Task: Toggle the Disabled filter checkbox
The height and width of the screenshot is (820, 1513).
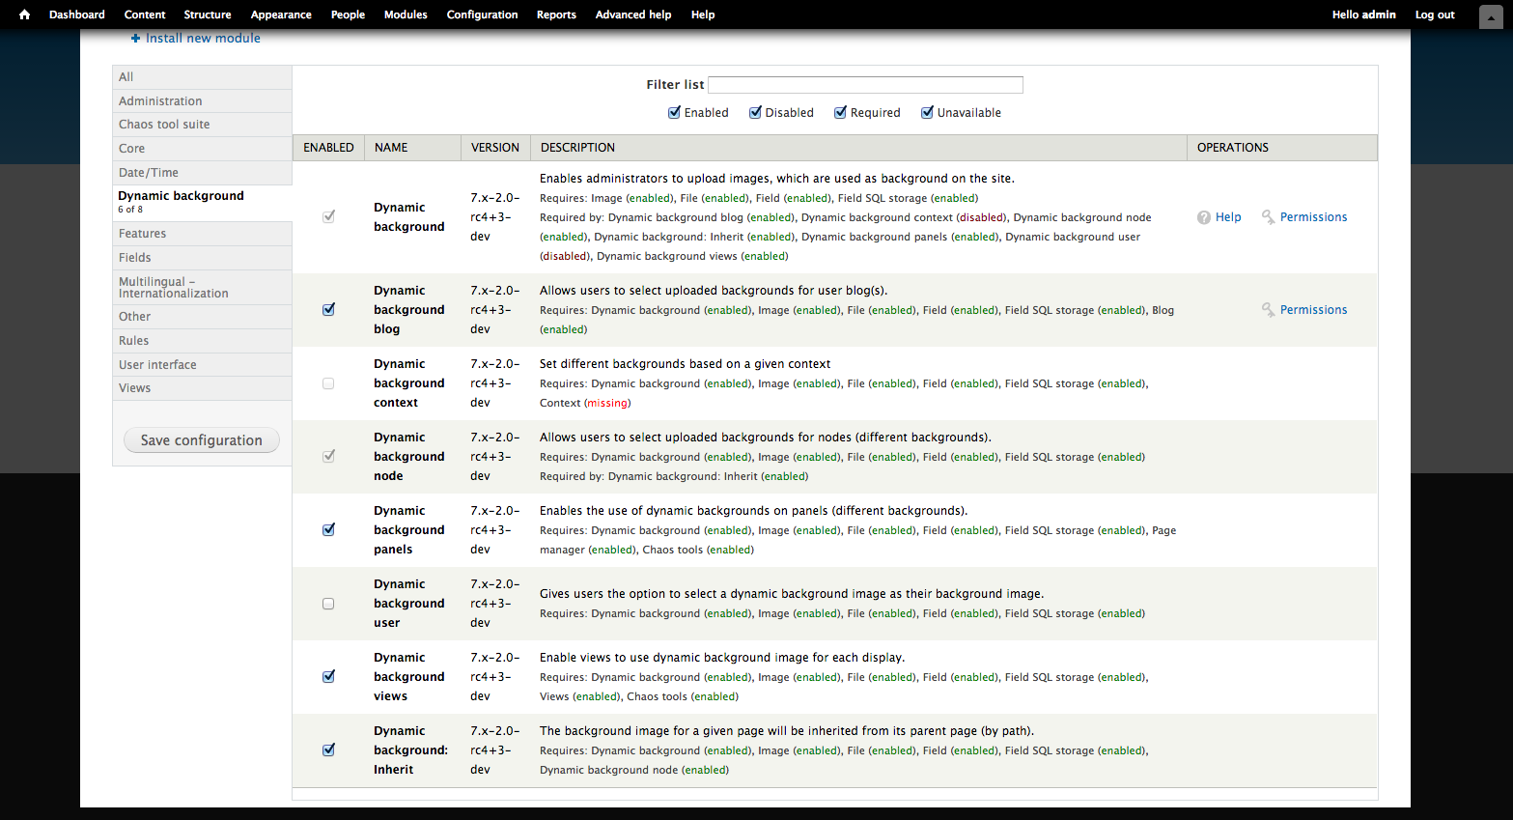Action: (756, 113)
